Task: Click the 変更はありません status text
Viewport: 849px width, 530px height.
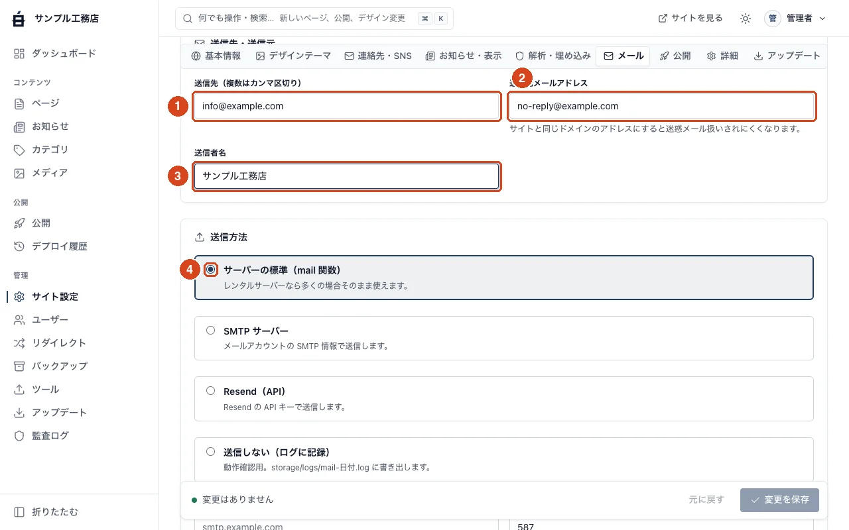Action: [x=237, y=500]
